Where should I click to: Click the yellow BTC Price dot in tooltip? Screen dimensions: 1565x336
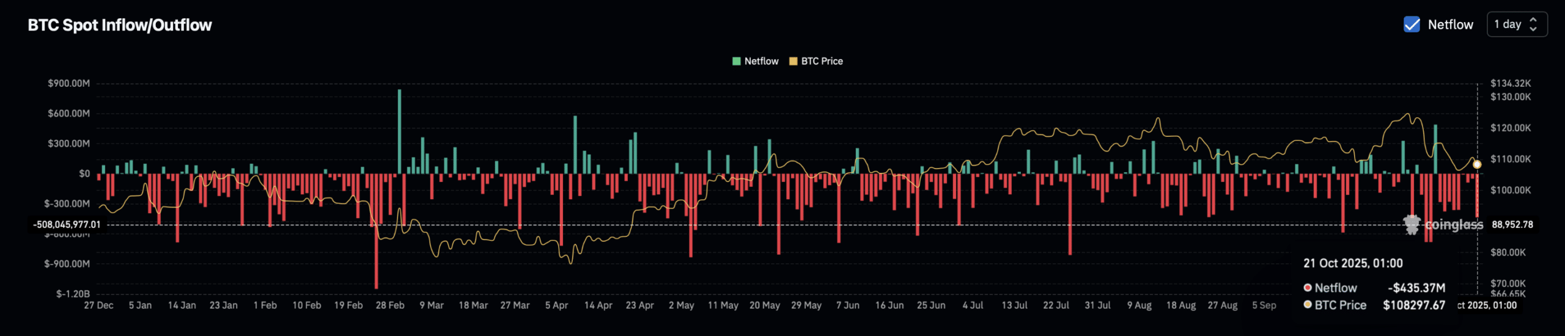(x=1308, y=305)
